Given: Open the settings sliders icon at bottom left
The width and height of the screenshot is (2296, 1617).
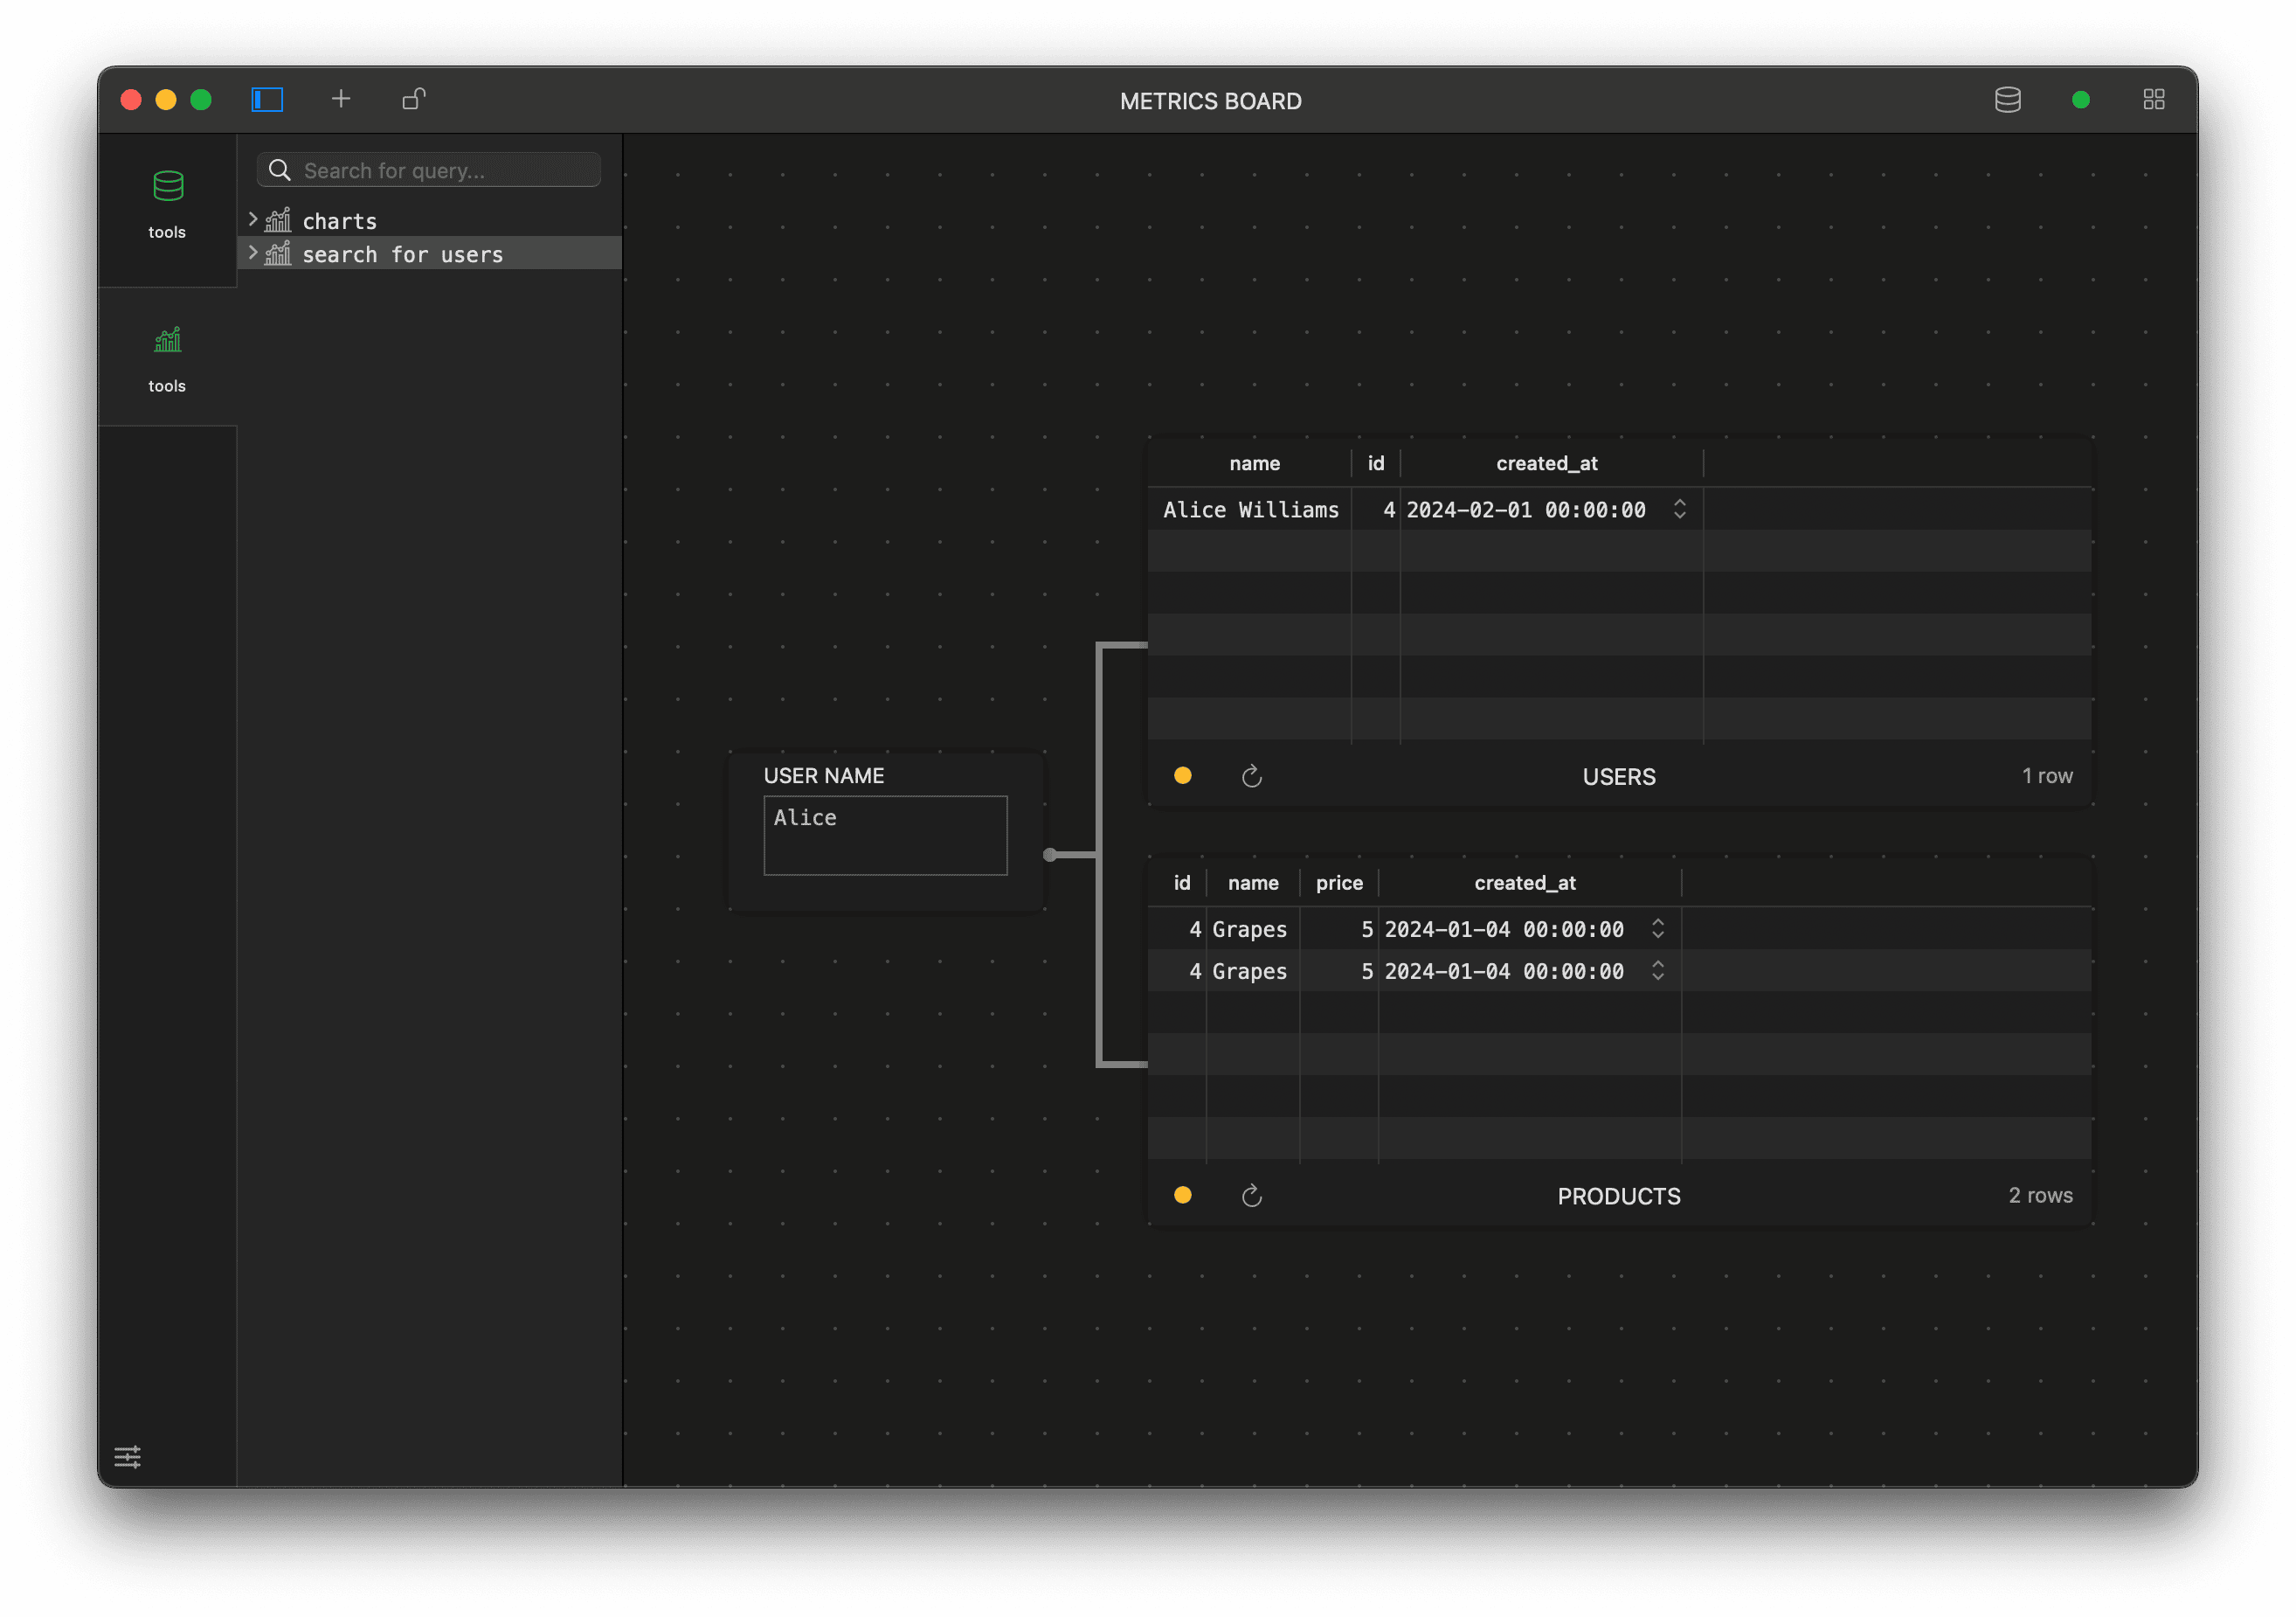Looking at the screenshot, I should 127,1456.
